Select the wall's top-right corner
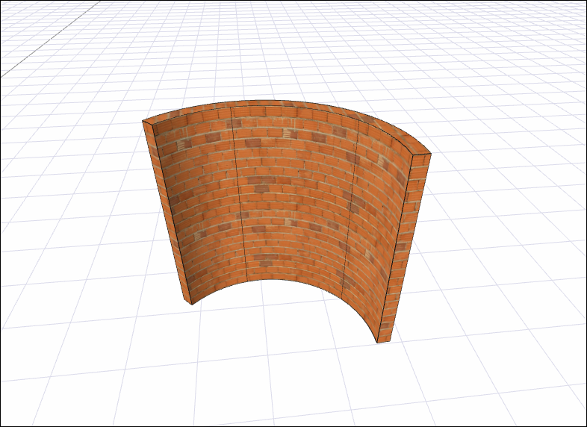This screenshot has width=587, height=427. pyautogui.click(x=429, y=155)
